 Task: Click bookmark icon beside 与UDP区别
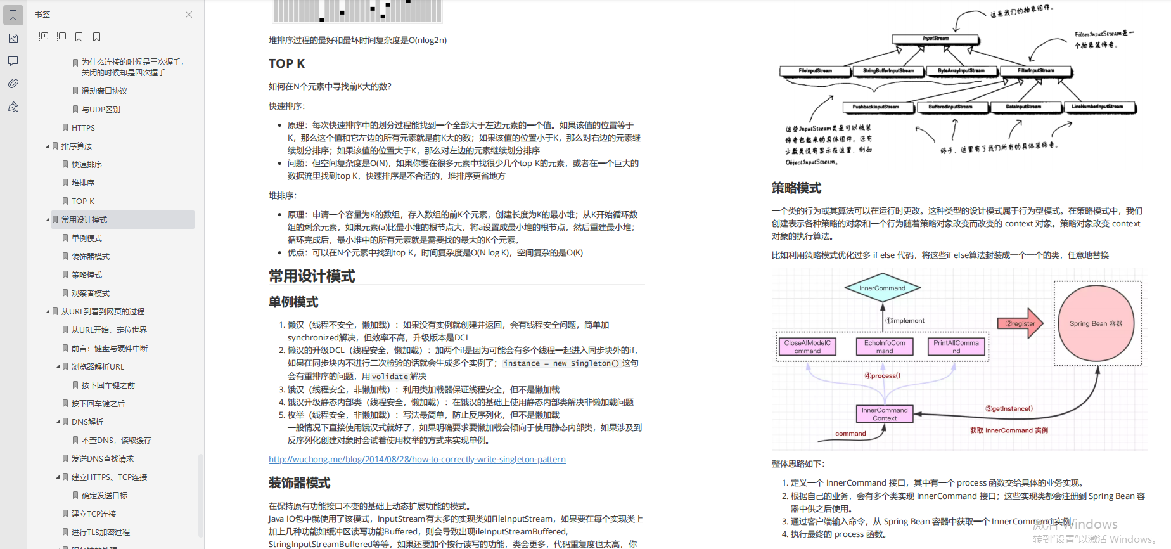[75, 109]
